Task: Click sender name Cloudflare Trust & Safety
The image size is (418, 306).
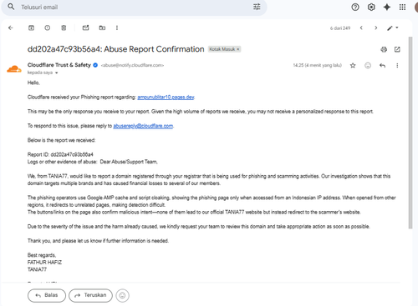Action: (59, 65)
